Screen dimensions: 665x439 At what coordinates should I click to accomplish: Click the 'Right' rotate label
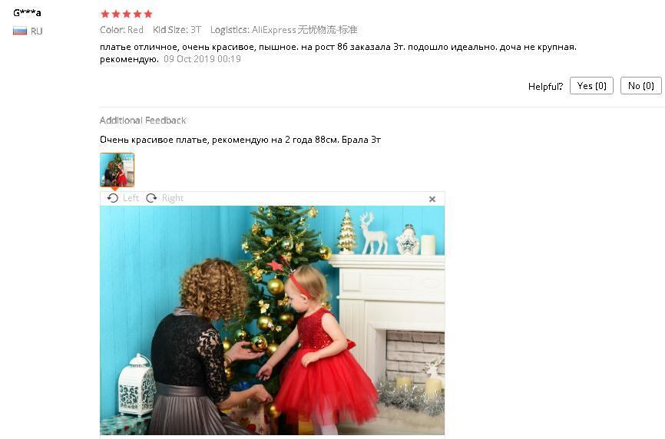coord(173,198)
